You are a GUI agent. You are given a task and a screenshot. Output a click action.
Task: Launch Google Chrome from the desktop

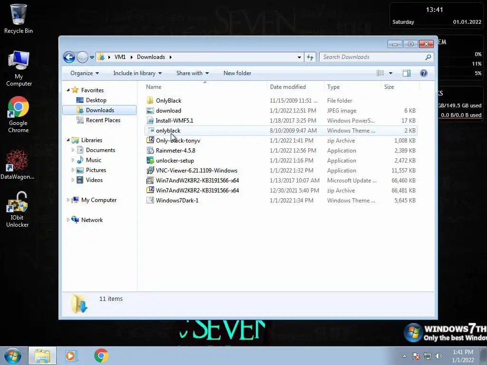pos(19,115)
